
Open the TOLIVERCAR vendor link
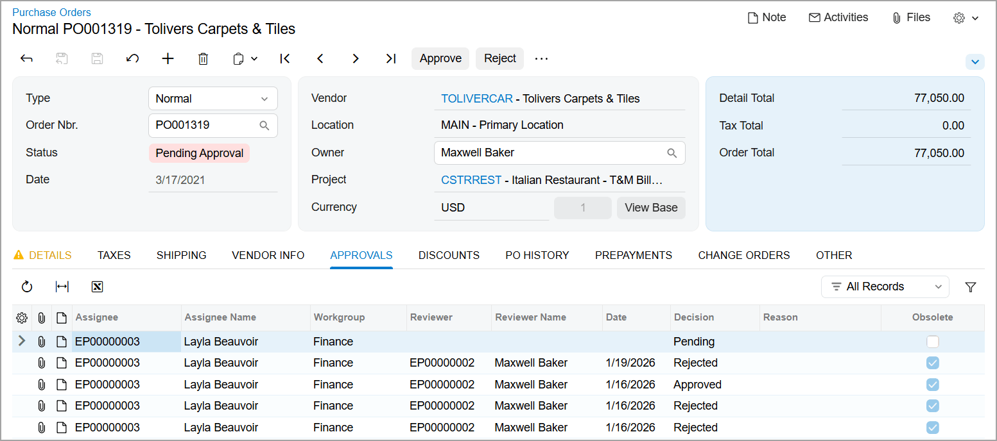476,99
